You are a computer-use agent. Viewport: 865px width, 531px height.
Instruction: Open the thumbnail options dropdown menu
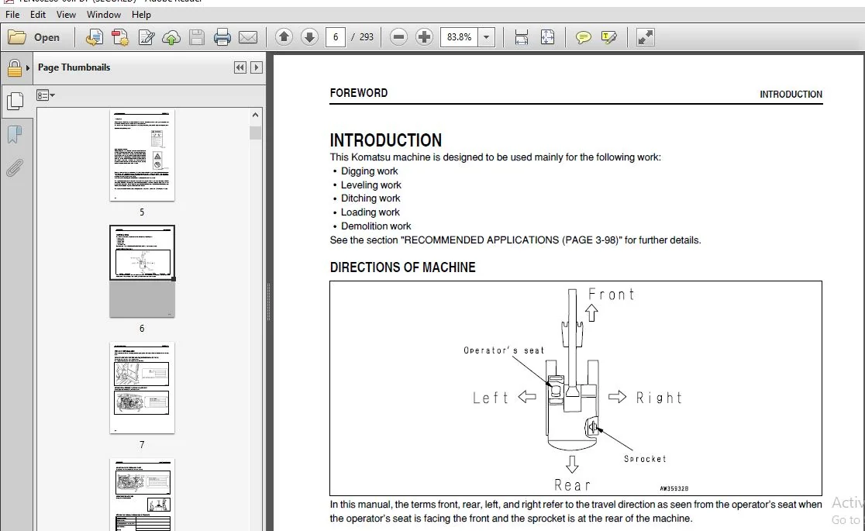click(x=46, y=95)
